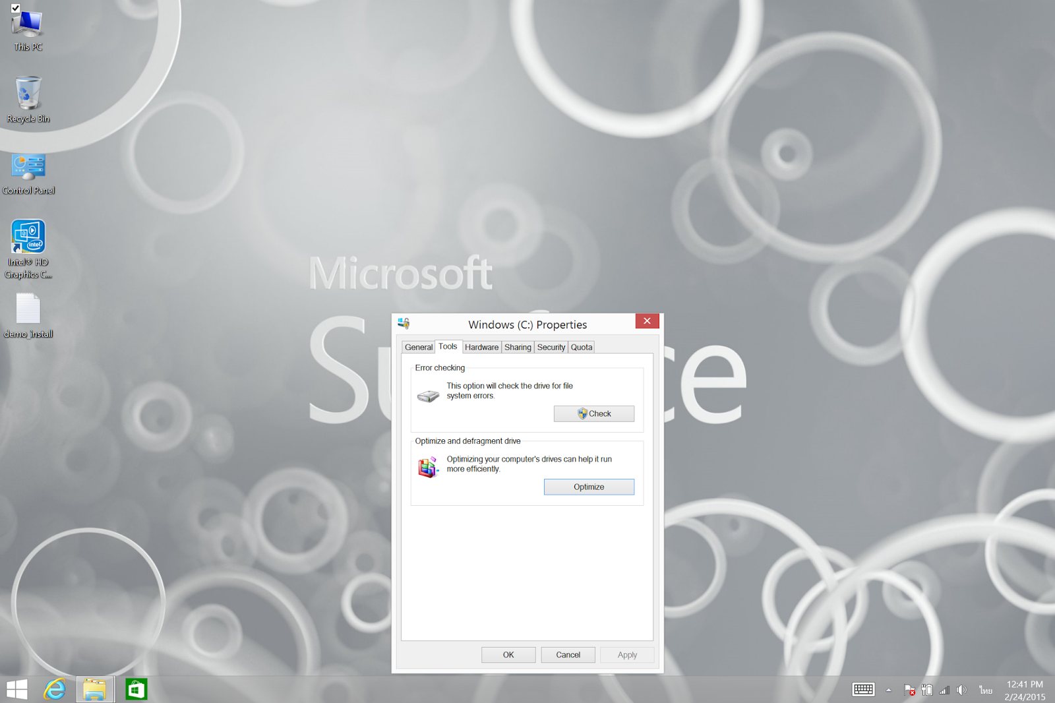1055x703 pixels.
Task: Click the 'Optimize and defragment drive' group label
Action: (467, 441)
